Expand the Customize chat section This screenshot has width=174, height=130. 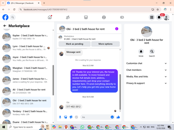click(x=147, y=63)
